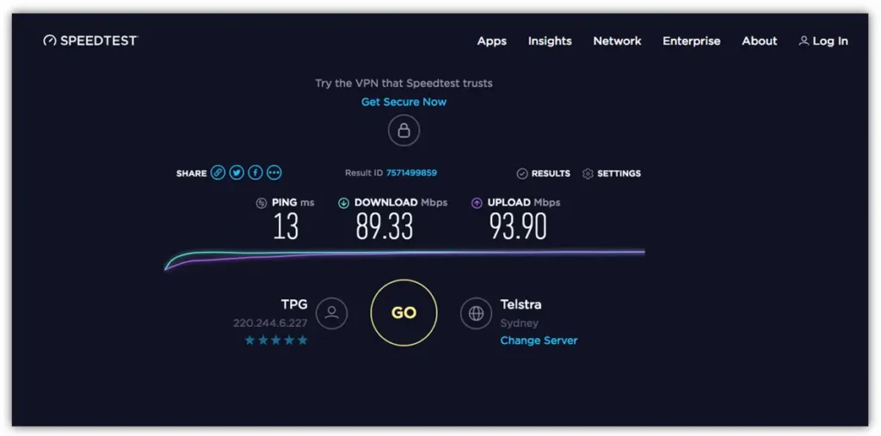Screen dimensions: 881x436
Task: Copy the share link icon
Action: pos(219,173)
